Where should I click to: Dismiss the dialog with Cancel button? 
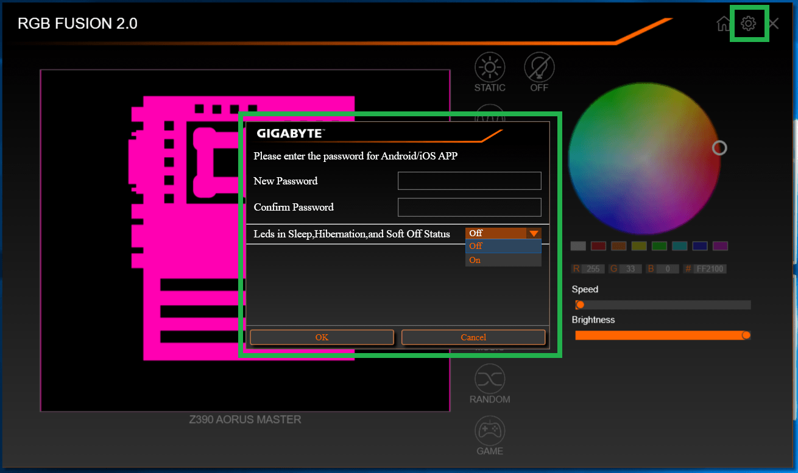coord(473,337)
